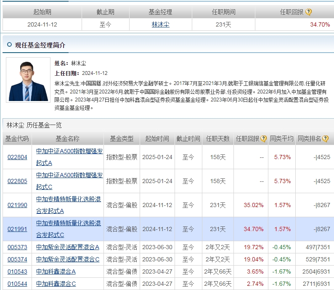The width and height of the screenshot is (334, 290).
Task: Click help icon beside 同类排名 column
Action: coord(325,139)
